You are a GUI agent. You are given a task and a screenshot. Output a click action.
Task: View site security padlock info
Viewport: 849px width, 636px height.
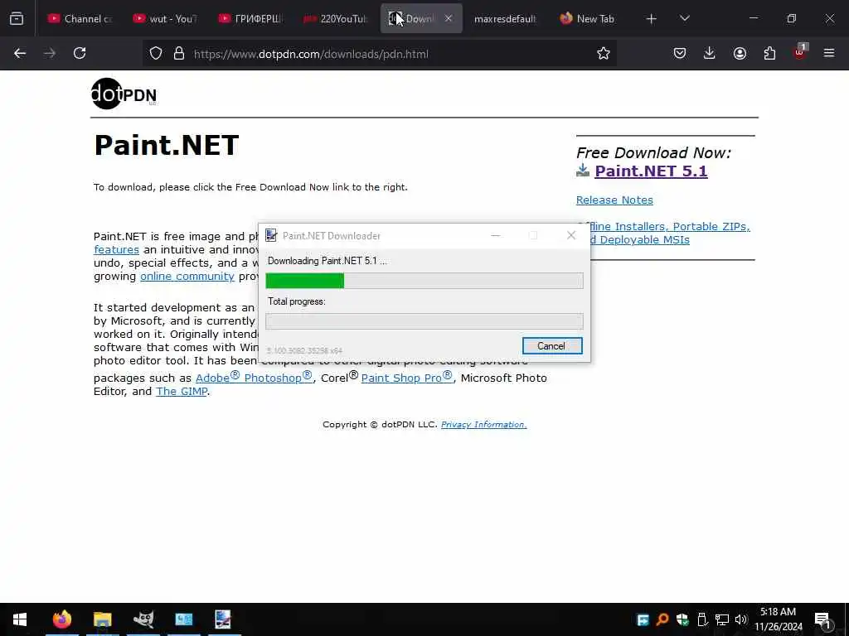(x=179, y=54)
